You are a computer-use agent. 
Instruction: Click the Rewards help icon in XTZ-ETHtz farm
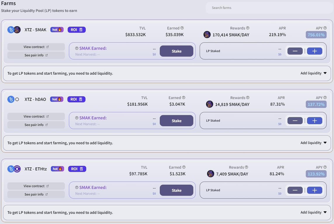(246, 167)
